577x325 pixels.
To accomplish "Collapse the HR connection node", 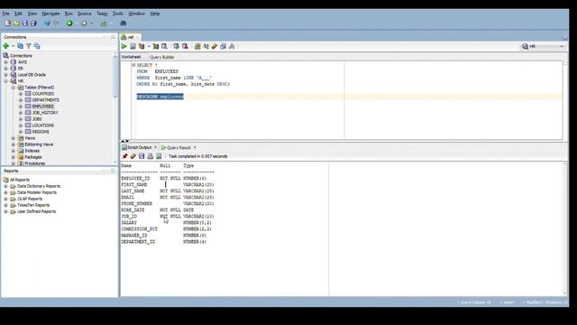I will [x=6, y=81].
